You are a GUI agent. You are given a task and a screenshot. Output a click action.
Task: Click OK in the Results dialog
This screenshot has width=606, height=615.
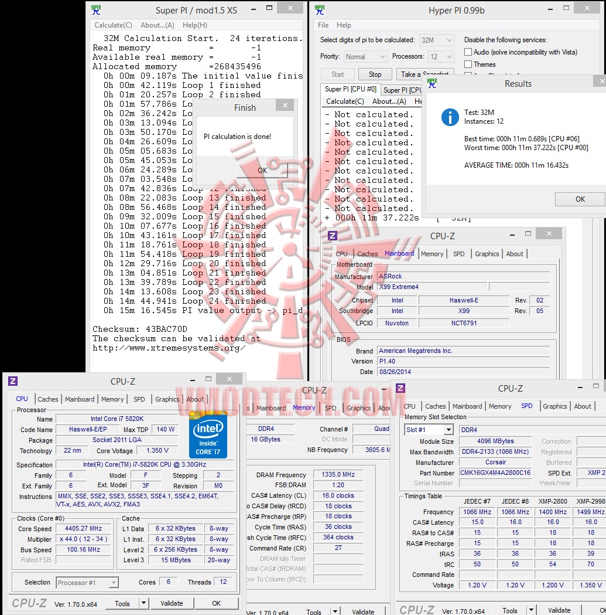coord(580,199)
